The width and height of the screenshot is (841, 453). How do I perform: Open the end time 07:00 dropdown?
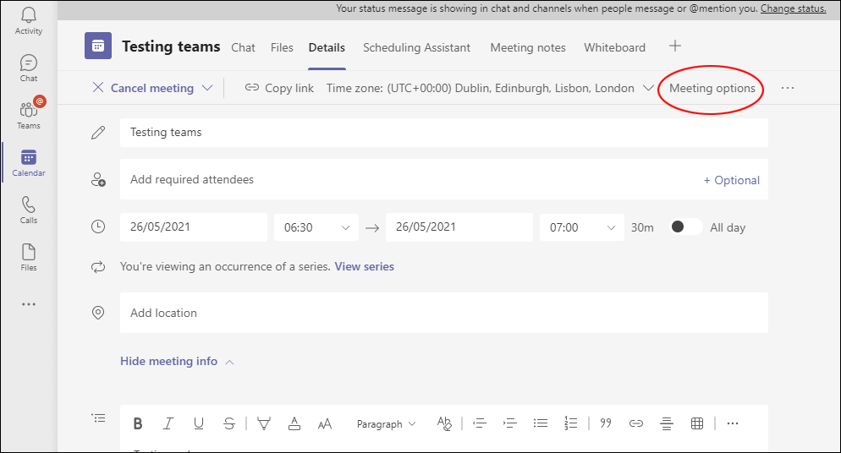[x=582, y=227]
